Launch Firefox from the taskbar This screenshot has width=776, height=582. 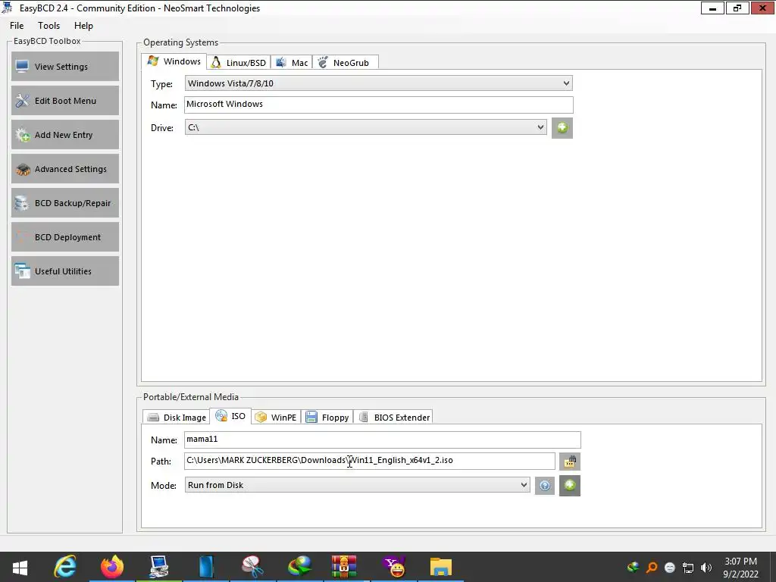pyautogui.click(x=112, y=567)
